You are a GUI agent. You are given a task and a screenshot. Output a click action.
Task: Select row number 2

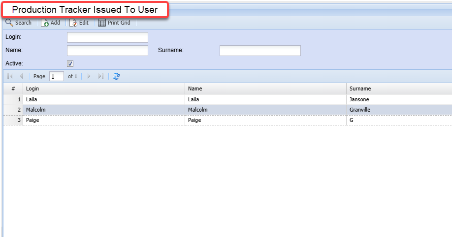13,110
